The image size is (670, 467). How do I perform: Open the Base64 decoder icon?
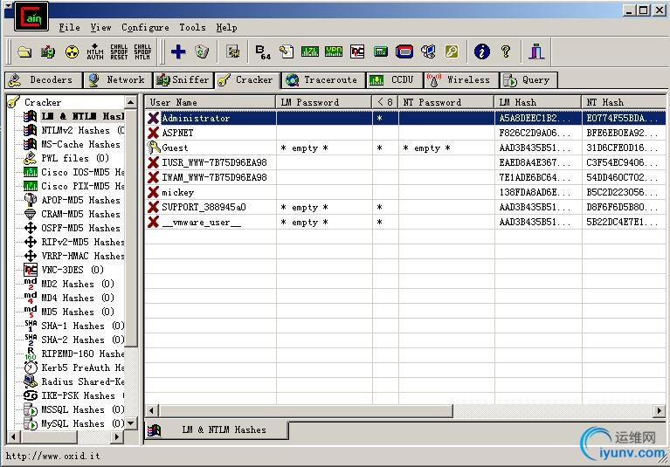(x=263, y=52)
